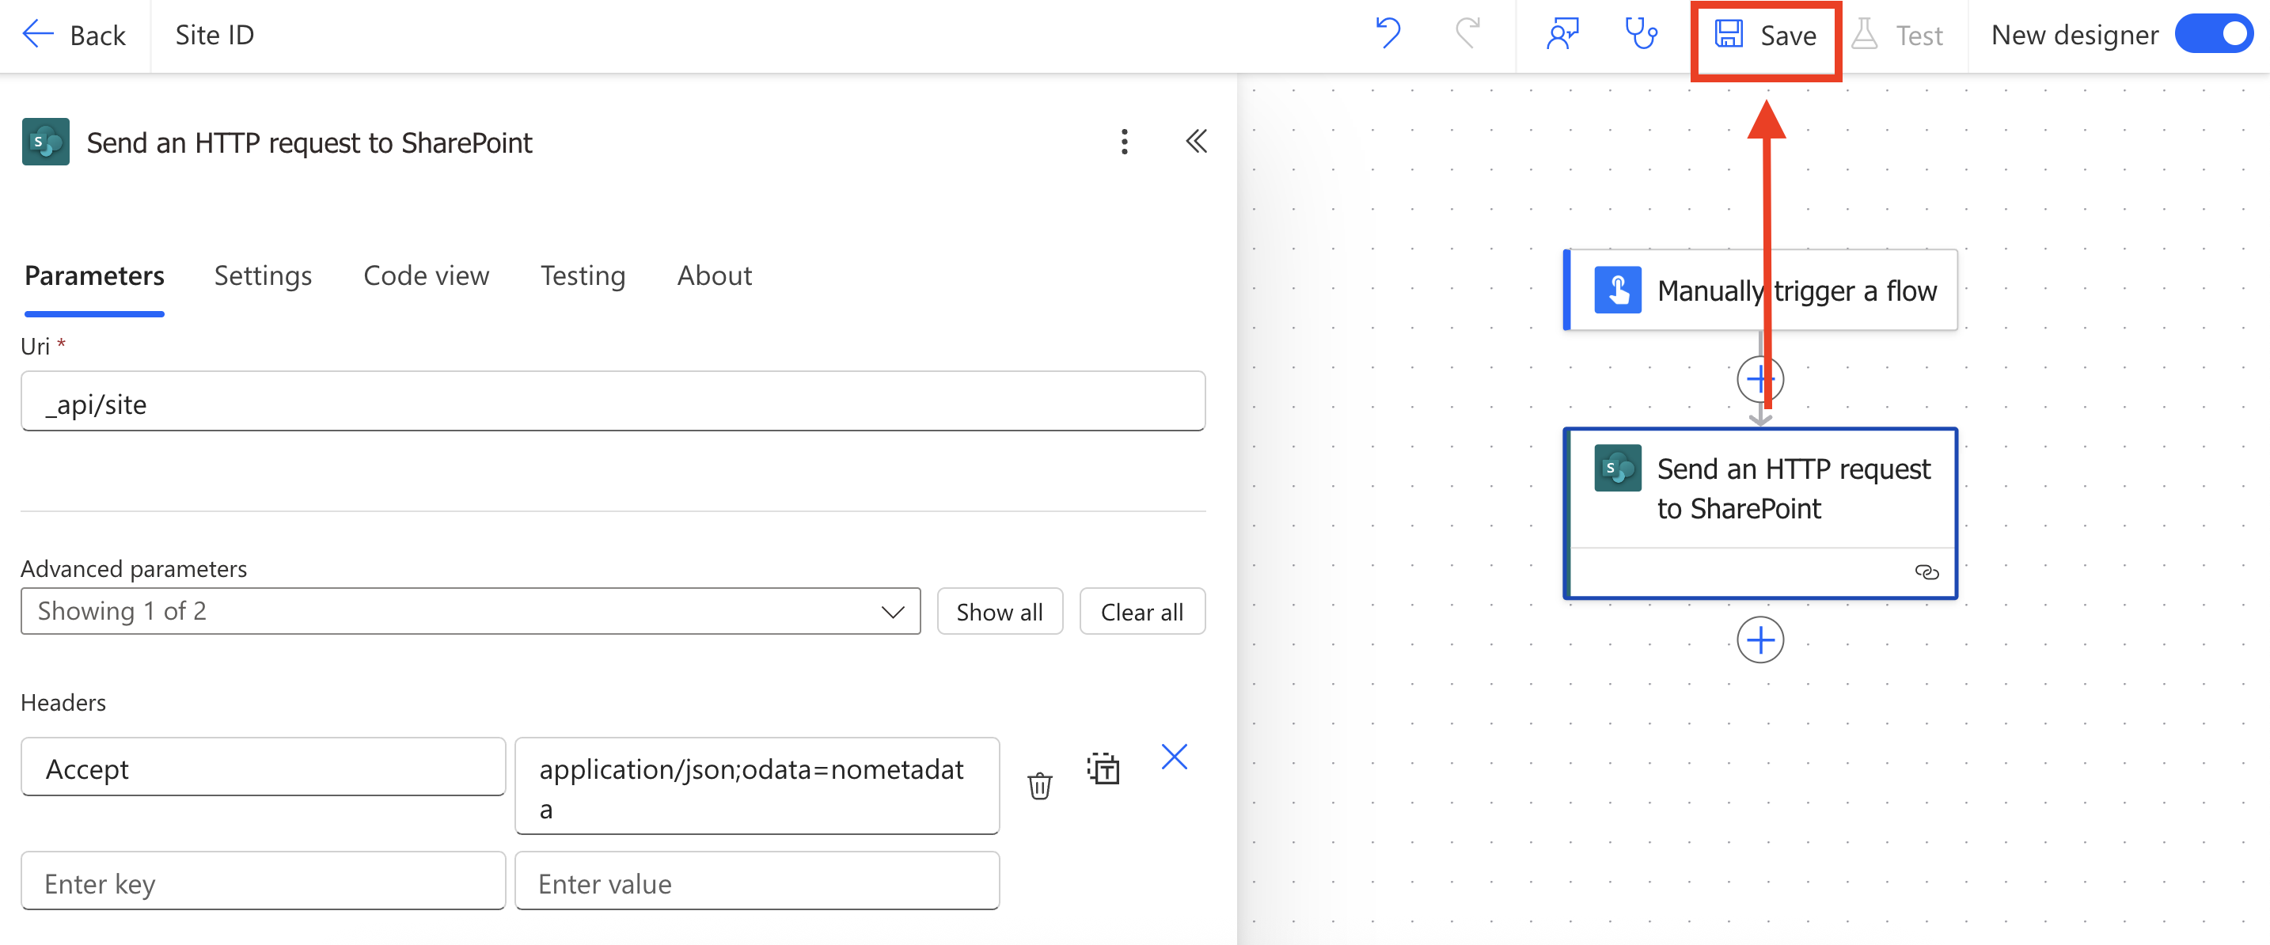Remove the Headers parameter with the X icon
The height and width of the screenshot is (945, 2270).
pyautogui.click(x=1174, y=757)
